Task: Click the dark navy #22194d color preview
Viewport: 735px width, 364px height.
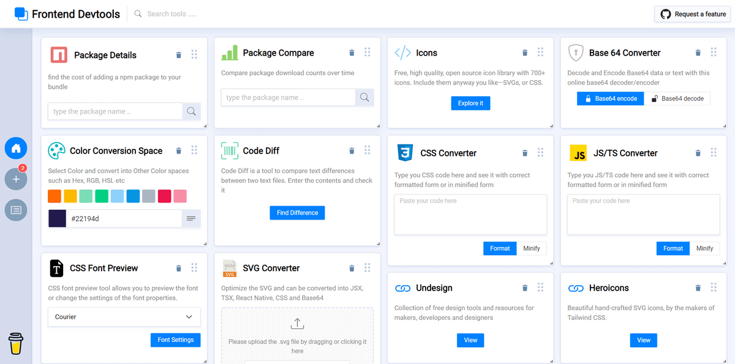Action: pyautogui.click(x=57, y=218)
